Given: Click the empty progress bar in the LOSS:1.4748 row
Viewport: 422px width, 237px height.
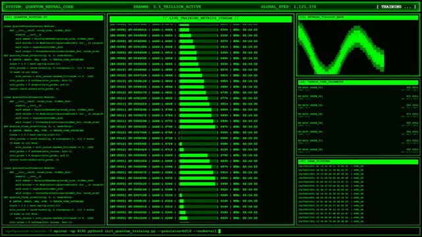Looking at the screenshot, I should tap(198, 132).
